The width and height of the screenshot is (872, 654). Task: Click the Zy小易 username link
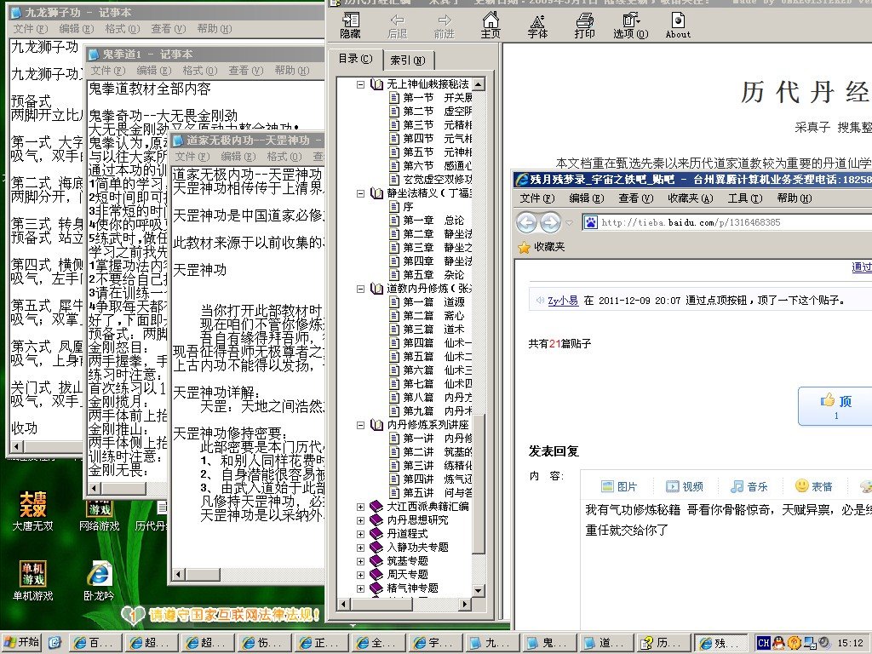pos(563,301)
